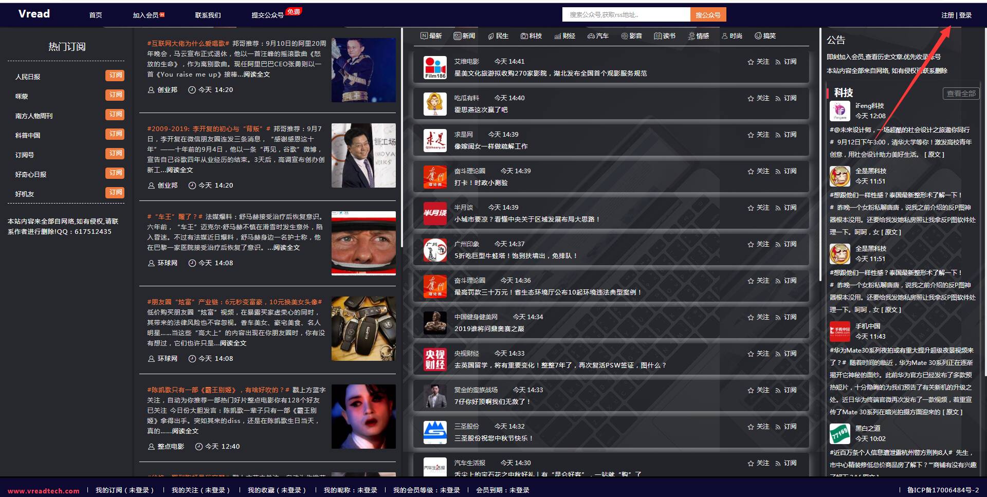Click the 订阅 button for 人民日报

(115, 76)
